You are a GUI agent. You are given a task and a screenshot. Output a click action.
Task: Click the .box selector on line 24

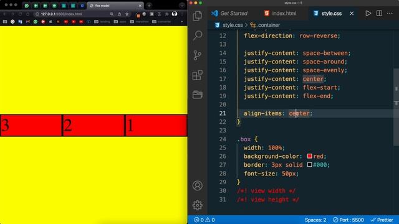[244, 139]
